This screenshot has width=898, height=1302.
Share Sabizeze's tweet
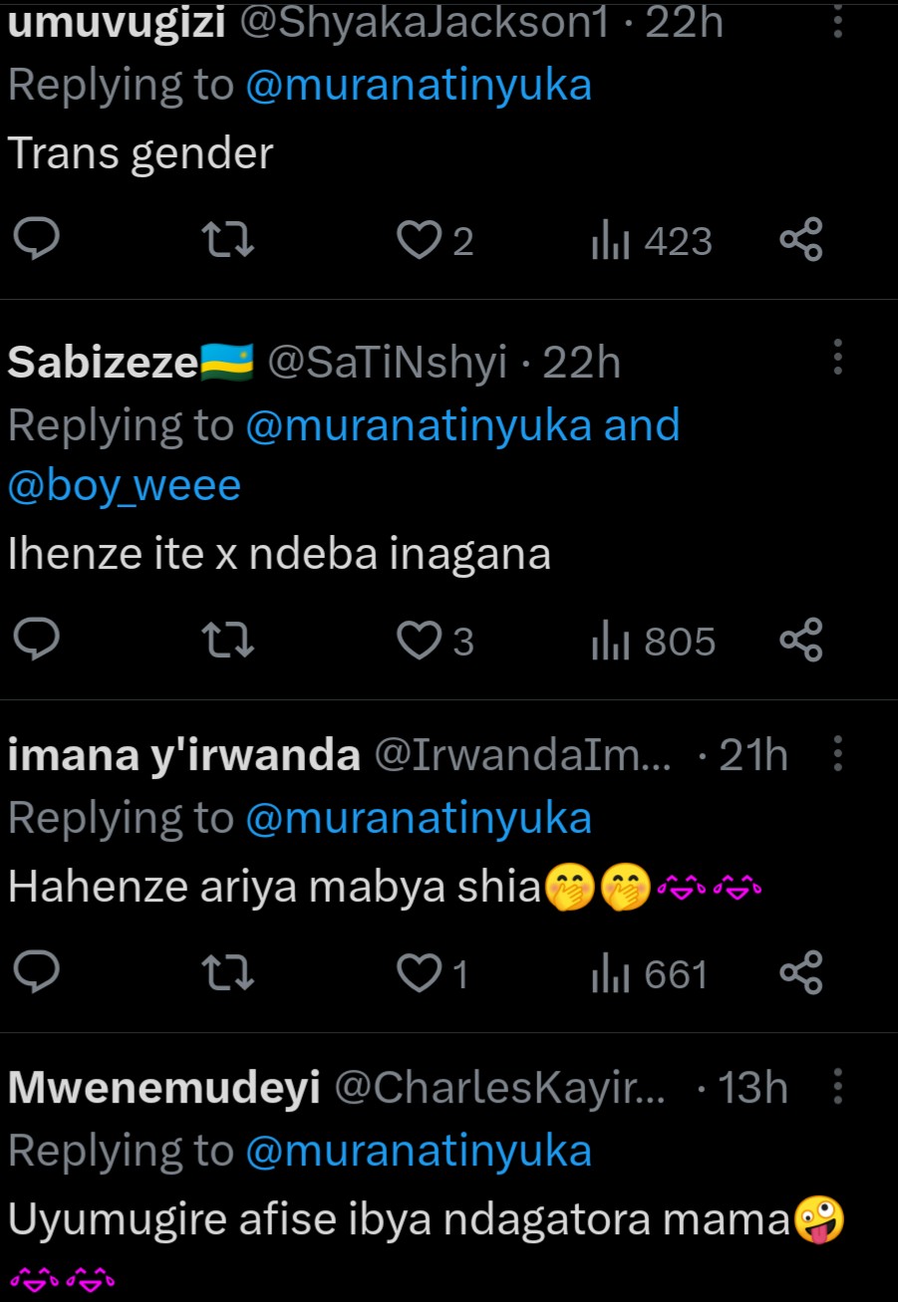point(800,641)
